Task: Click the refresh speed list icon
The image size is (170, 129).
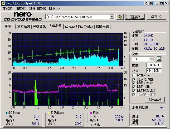Action: (159, 59)
